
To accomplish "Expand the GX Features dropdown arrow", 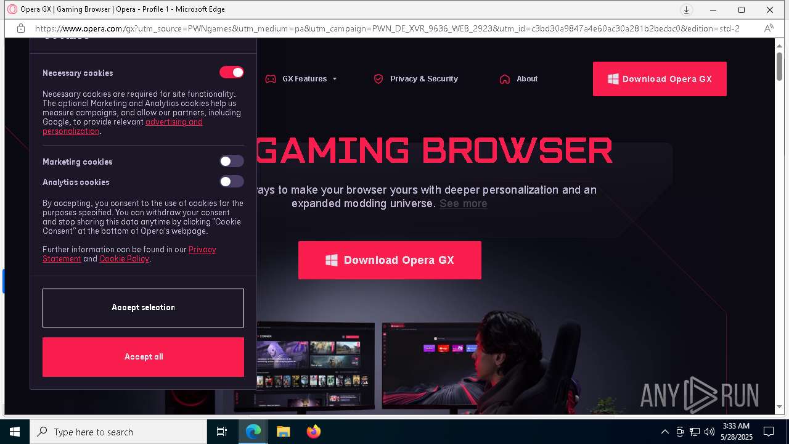I will pyautogui.click(x=335, y=79).
